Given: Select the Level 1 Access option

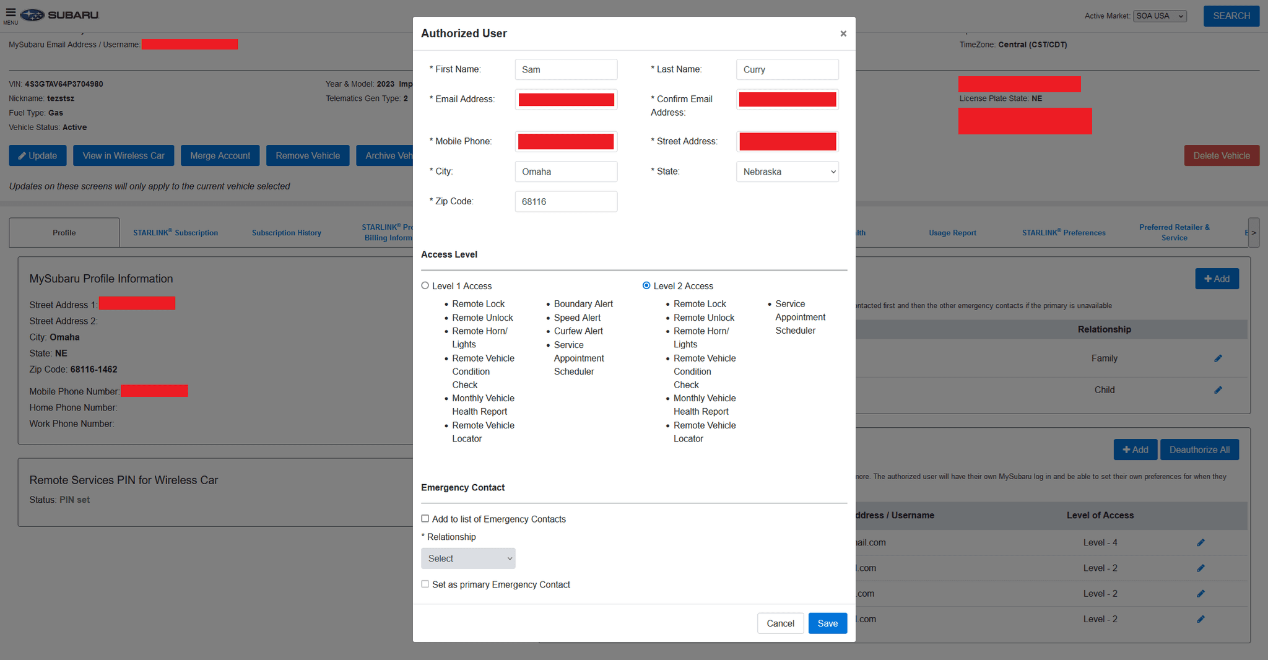Looking at the screenshot, I should click(425, 285).
